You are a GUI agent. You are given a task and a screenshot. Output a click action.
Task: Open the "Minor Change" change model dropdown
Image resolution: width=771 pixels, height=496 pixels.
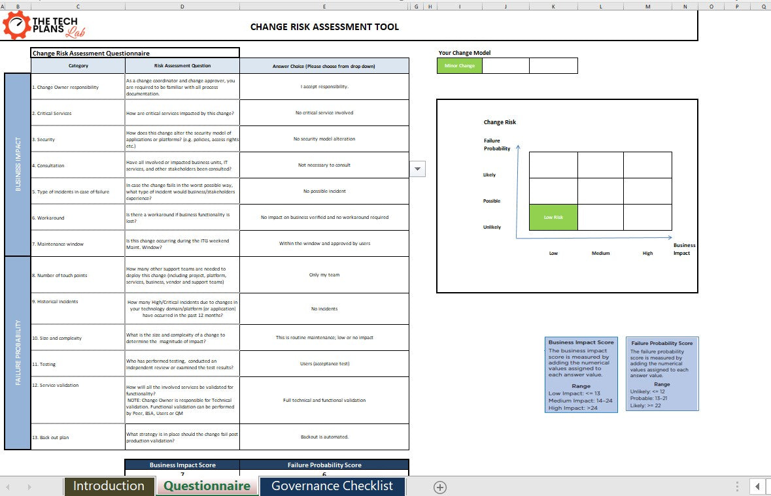[x=459, y=65]
